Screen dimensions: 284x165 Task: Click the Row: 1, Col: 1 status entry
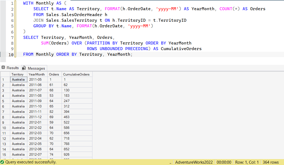(247, 162)
